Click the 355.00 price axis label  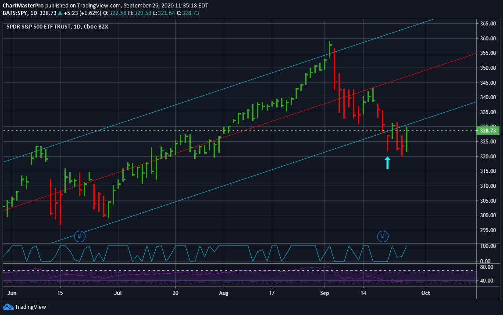(x=488, y=53)
